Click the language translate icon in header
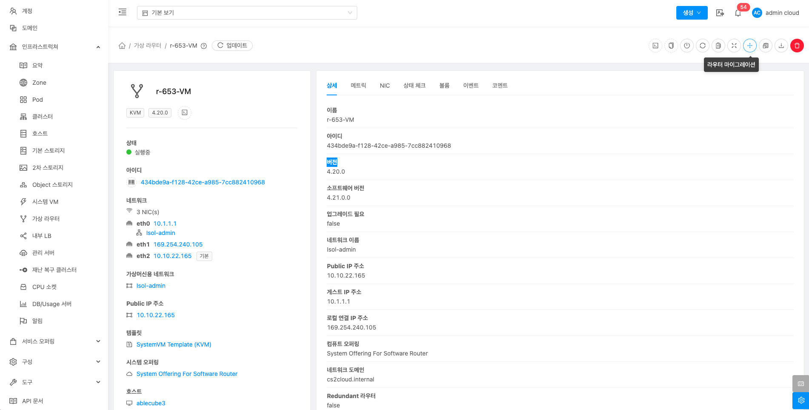 point(720,13)
